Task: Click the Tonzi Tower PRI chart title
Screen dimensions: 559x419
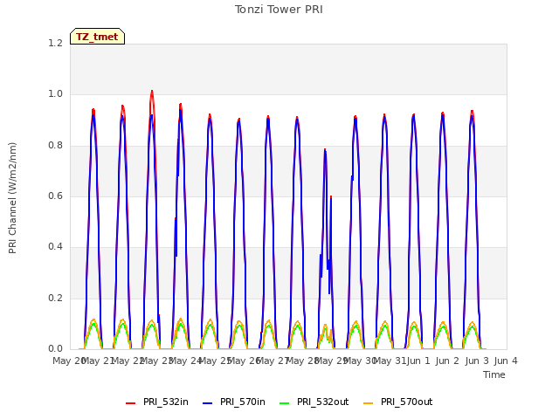Action: [279, 10]
